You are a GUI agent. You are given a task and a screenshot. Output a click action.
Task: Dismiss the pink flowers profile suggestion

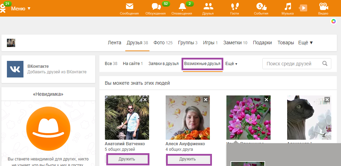coord(267,100)
